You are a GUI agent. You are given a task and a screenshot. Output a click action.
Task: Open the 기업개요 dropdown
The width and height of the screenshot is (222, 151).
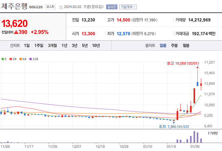(128, 7)
